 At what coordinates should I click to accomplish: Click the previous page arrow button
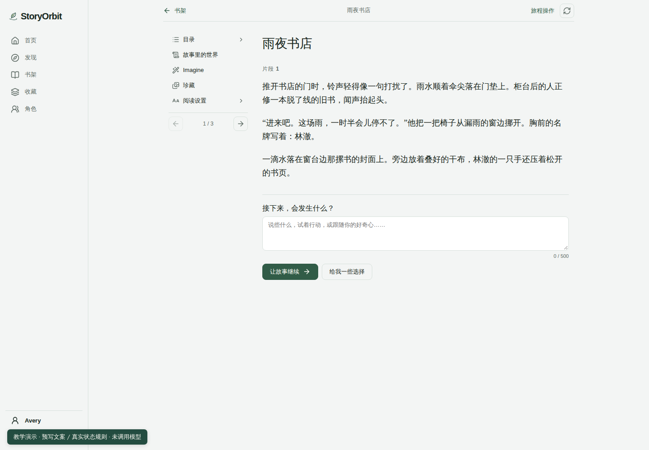[x=176, y=124]
